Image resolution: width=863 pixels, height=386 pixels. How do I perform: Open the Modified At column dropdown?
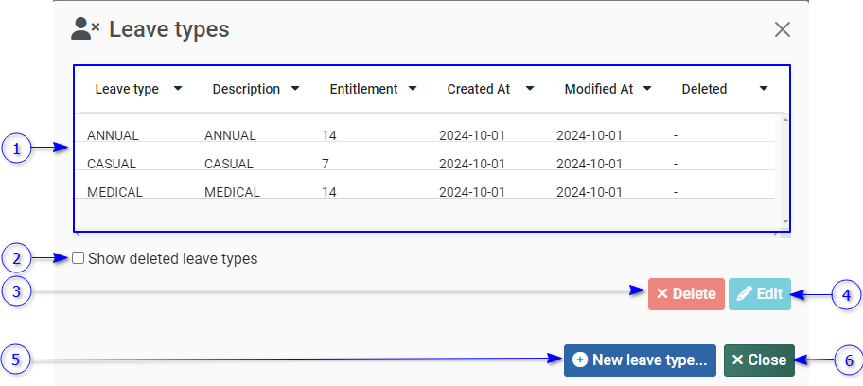point(647,89)
